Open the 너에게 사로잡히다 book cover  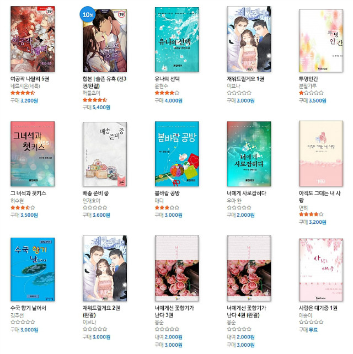coord(249,154)
